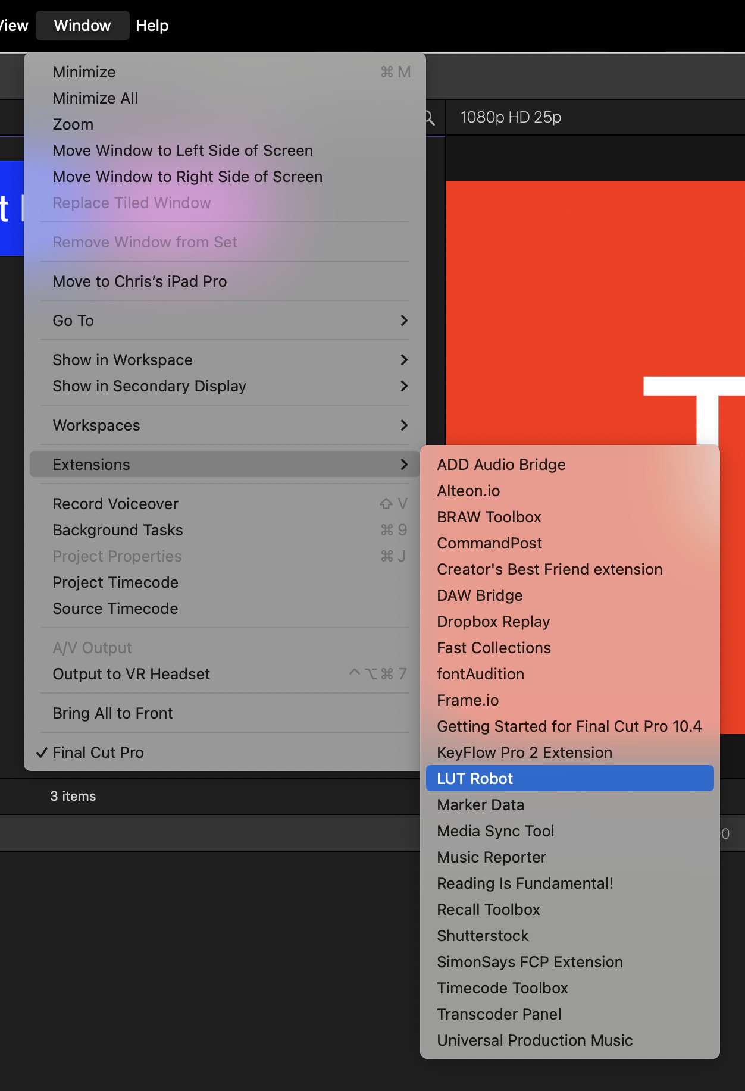Choose Minimize from the Window menu
This screenshot has width=745, height=1091.
coord(84,72)
